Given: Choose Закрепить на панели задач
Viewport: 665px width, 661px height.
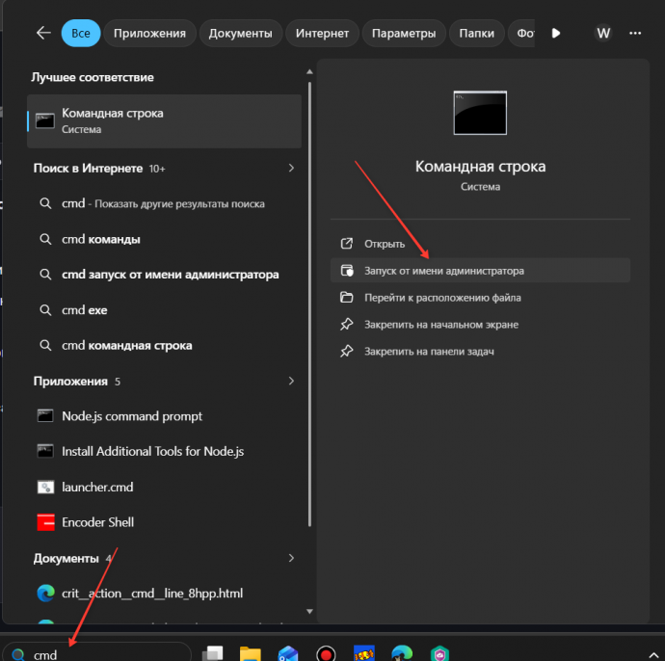Looking at the screenshot, I should (480, 352).
